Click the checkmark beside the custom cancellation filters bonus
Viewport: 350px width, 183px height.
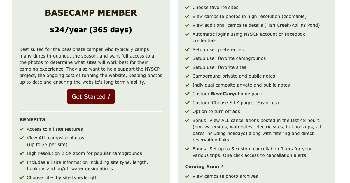coord(187,149)
